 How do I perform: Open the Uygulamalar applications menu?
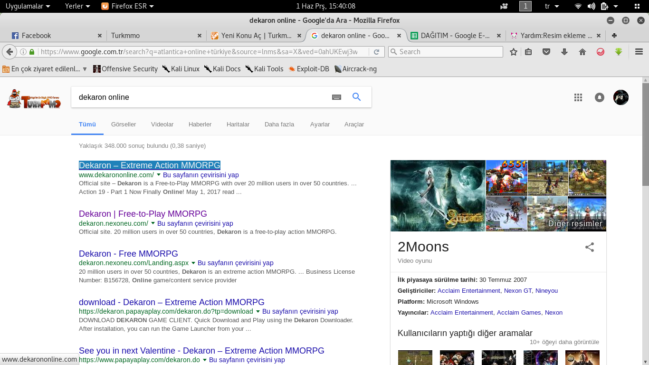coord(28,6)
